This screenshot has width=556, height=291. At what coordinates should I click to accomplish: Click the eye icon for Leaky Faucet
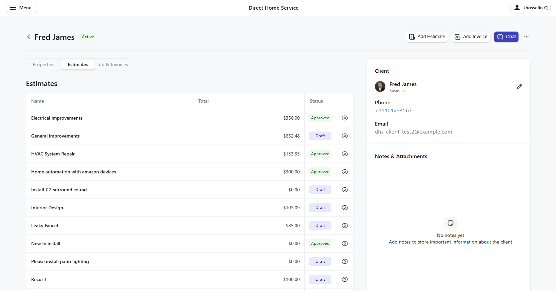click(x=345, y=226)
